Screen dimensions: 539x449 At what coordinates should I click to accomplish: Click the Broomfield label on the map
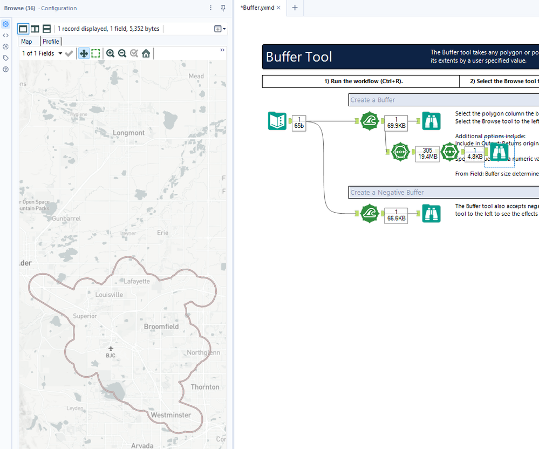(161, 326)
